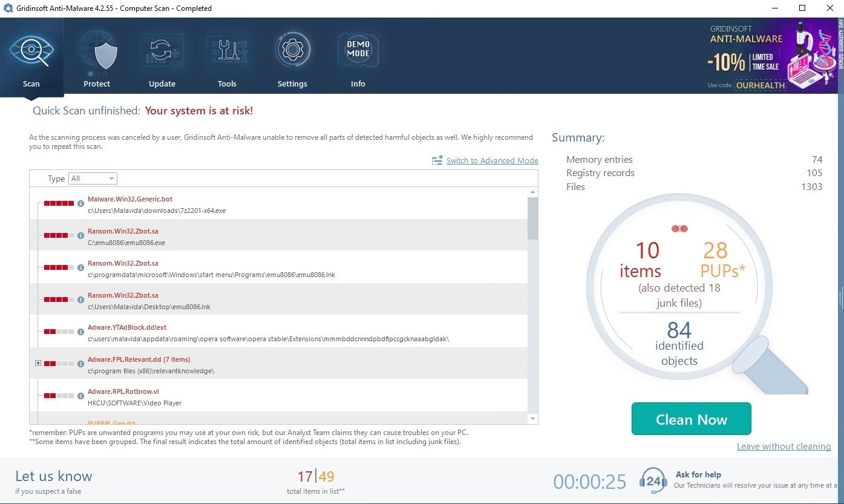Open the Protect shield section

tap(97, 58)
